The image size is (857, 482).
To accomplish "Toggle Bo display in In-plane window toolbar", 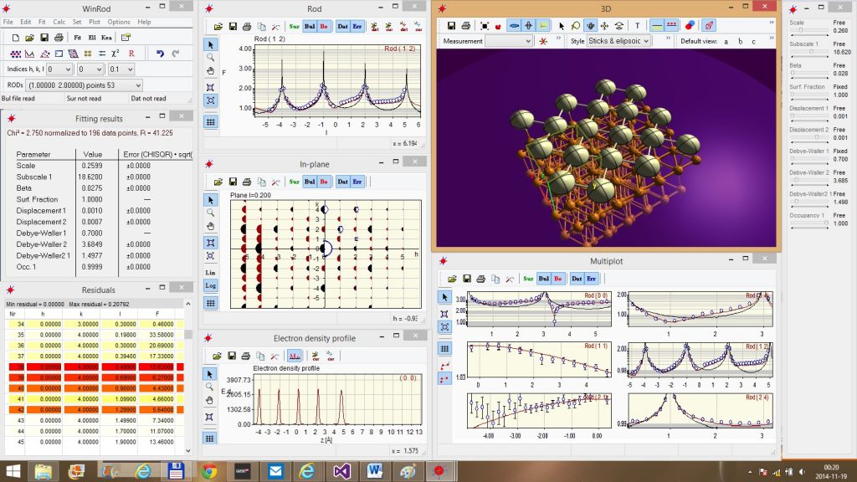I will (x=324, y=182).
